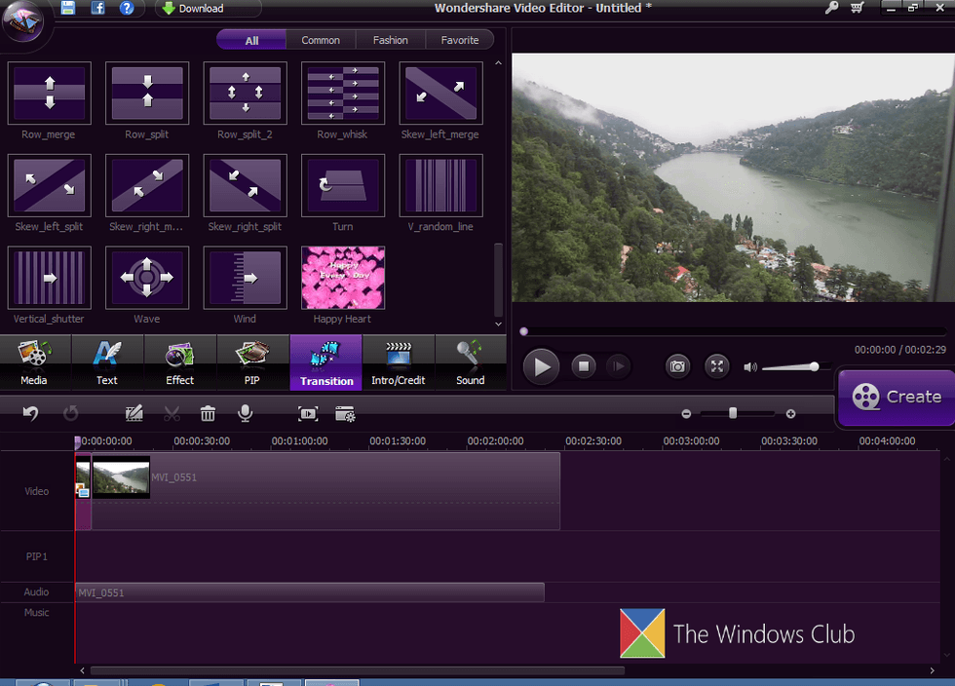The height and width of the screenshot is (686, 955).
Task: Switch to the Fashion transitions tab
Action: [390, 40]
